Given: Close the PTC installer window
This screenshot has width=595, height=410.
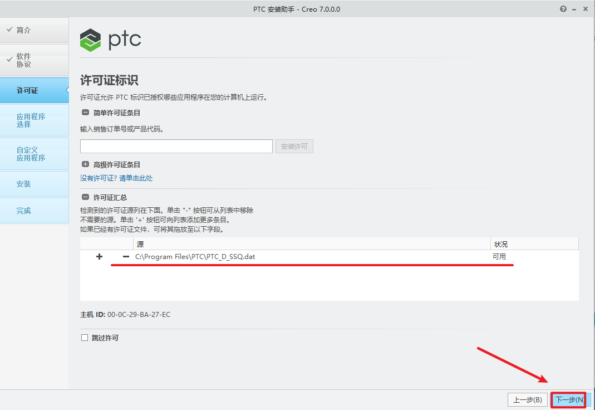Looking at the screenshot, I should (x=586, y=9).
